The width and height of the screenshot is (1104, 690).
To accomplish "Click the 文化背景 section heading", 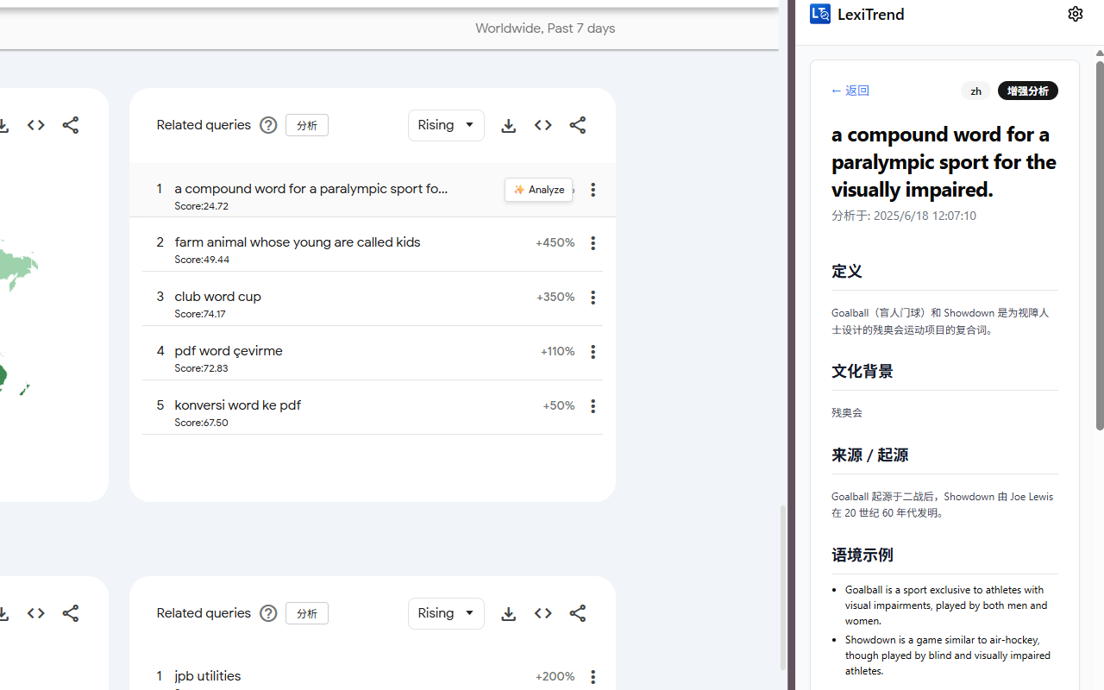I will point(862,371).
